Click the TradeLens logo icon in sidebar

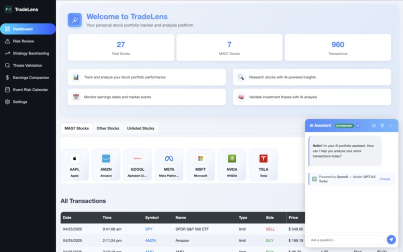click(x=8, y=9)
